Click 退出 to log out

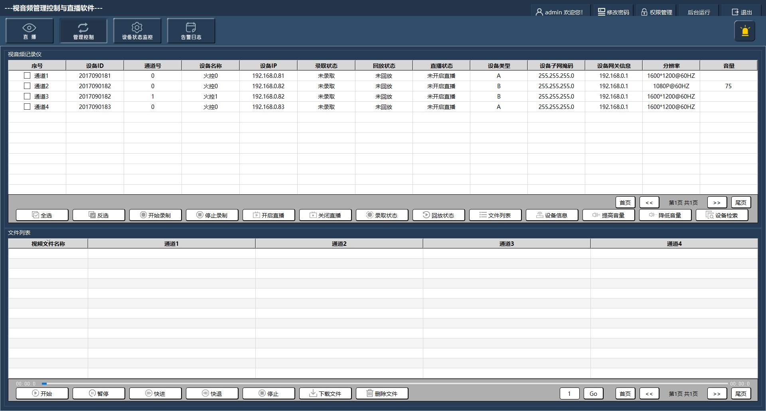tap(742, 12)
